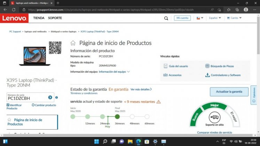The width and height of the screenshot is (260, 146).
Task: Click the browser back arrow
Action: pos(5,10)
